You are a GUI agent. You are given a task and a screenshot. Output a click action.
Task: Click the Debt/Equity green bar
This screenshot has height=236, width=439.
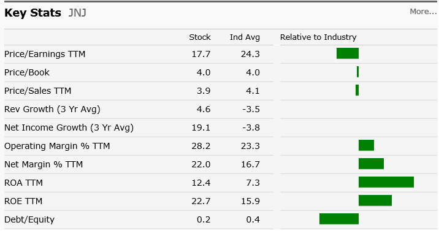(339, 219)
